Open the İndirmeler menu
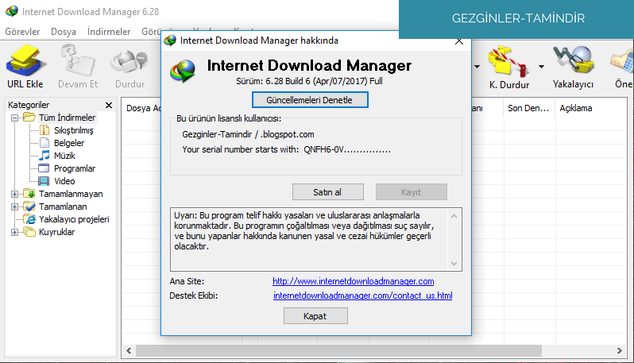Viewport: 634px width, 363px height. pos(107,32)
